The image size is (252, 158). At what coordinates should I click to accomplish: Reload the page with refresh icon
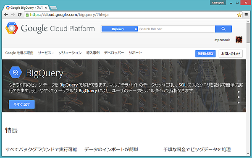(20, 15)
